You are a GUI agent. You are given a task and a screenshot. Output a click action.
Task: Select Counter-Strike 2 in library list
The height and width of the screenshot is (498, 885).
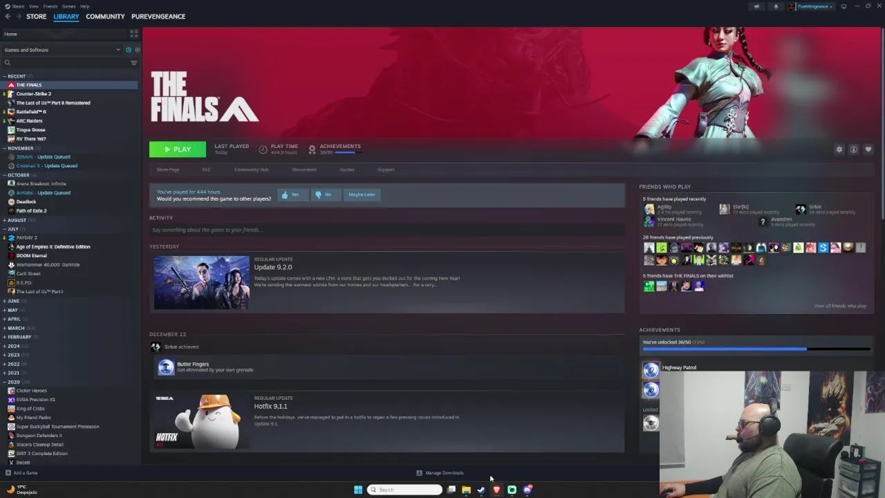pos(33,94)
